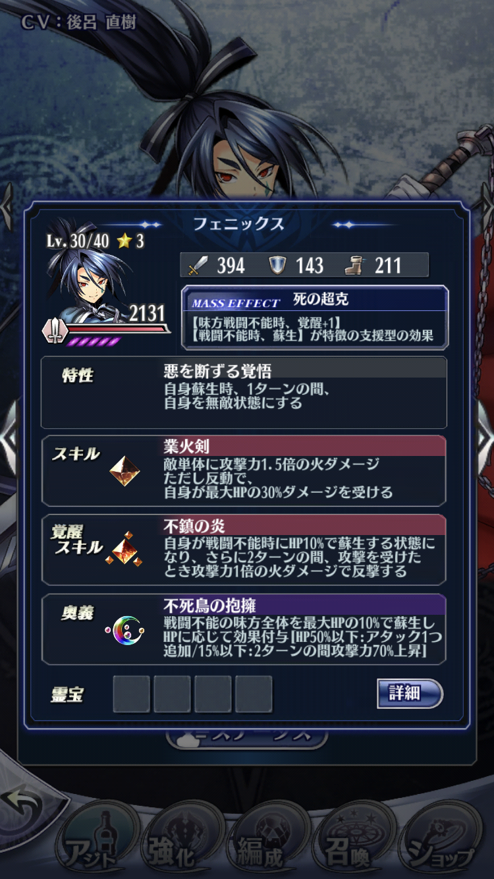Tap the 詳細 details button
The image size is (494, 879).
pyautogui.click(x=410, y=693)
